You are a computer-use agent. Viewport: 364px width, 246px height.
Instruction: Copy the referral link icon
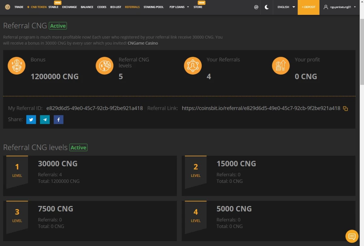(345, 108)
